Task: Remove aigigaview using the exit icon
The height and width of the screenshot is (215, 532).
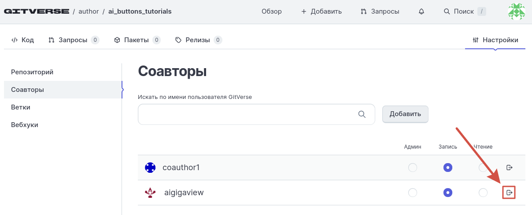Action: coord(510,193)
